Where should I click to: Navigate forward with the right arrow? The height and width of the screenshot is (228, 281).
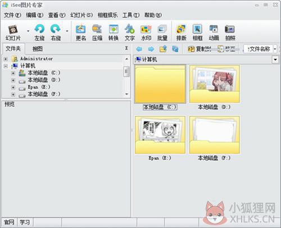coord(151,49)
